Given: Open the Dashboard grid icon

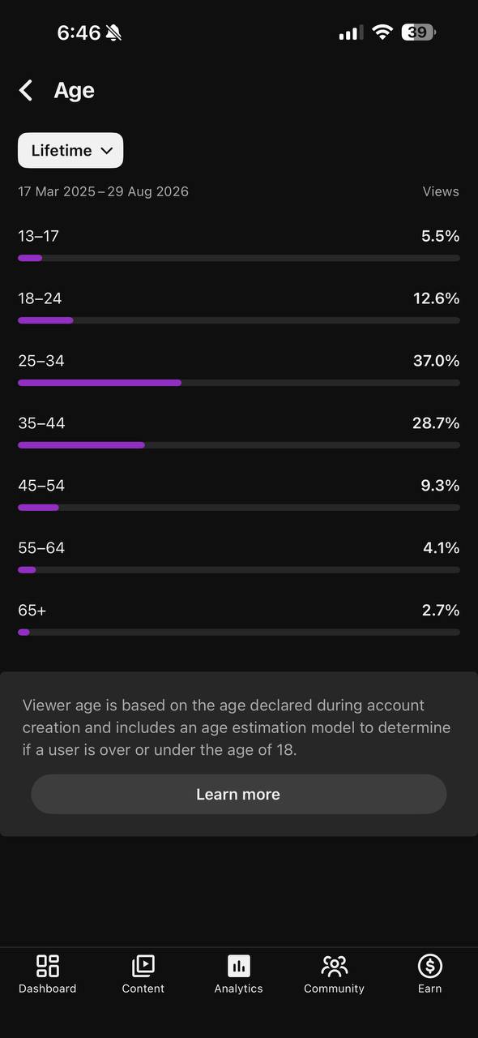Looking at the screenshot, I should [48, 966].
